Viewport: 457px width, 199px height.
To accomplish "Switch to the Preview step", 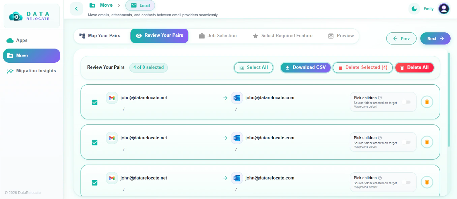I will point(341,36).
